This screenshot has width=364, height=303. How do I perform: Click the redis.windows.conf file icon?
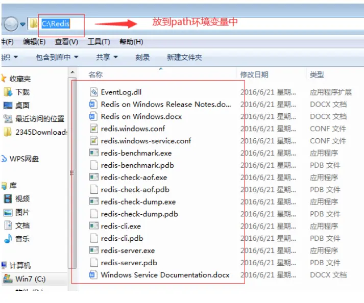pyautogui.click(x=94, y=129)
